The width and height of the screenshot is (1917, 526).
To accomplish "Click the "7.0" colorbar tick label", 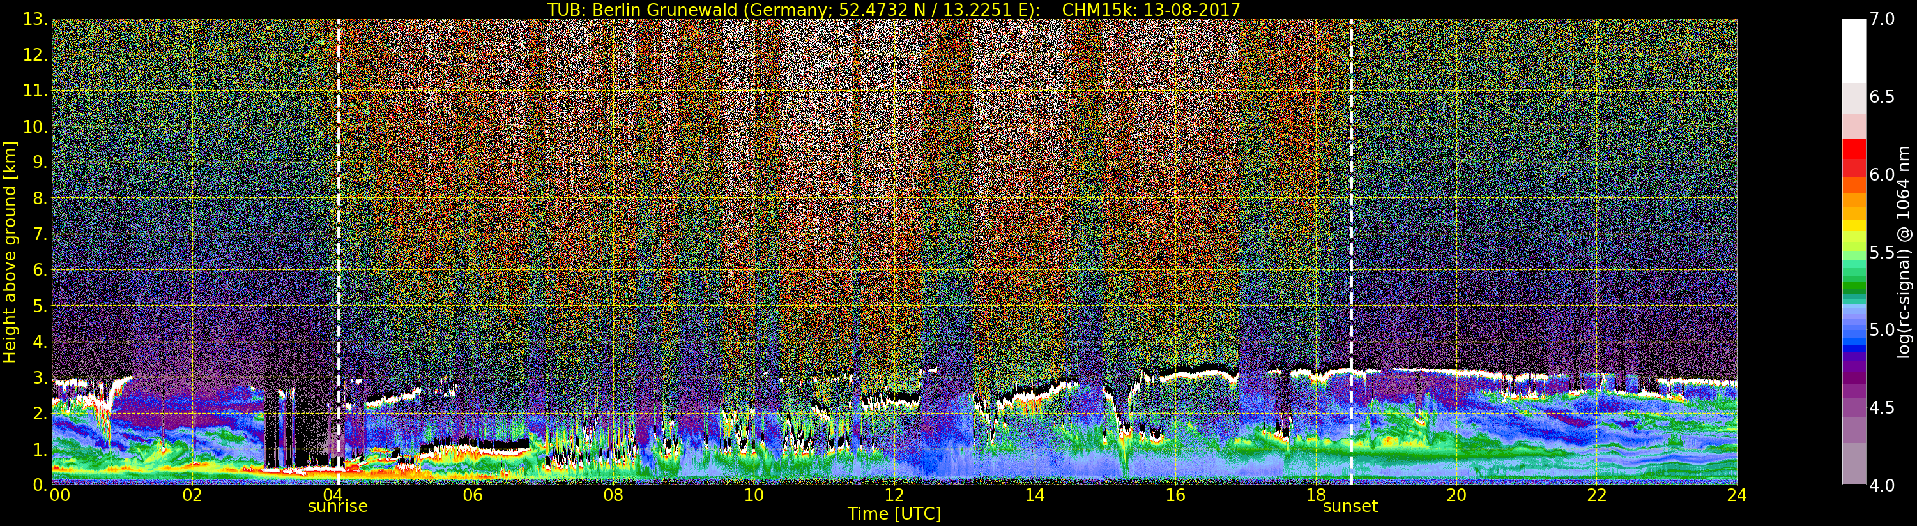I will pyautogui.click(x=1883, y=19).
